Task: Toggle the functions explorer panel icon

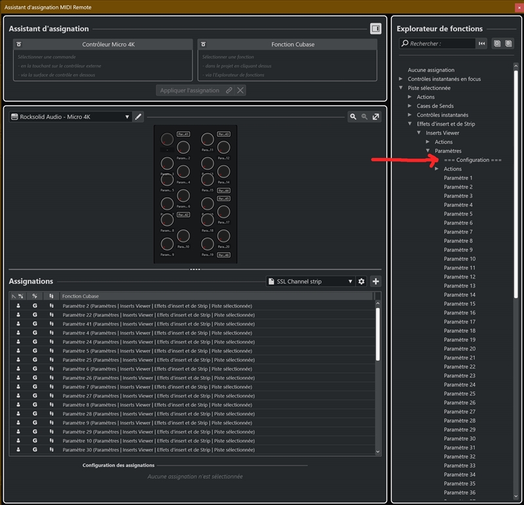Action: click(375, 29)
